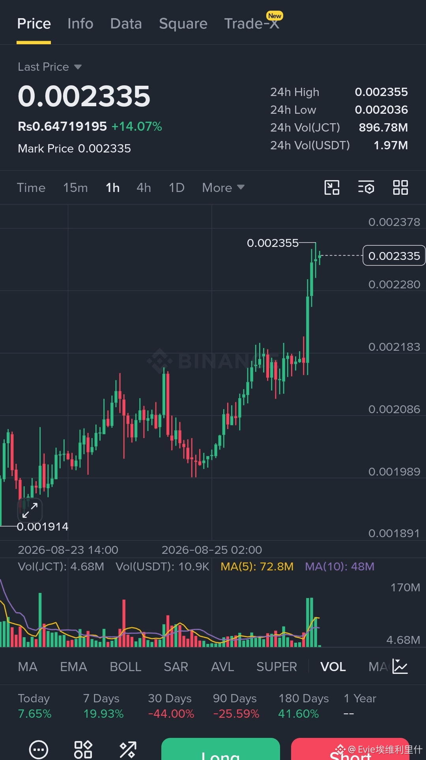
Task: Open the Square tab
Action: pos(183,24)
